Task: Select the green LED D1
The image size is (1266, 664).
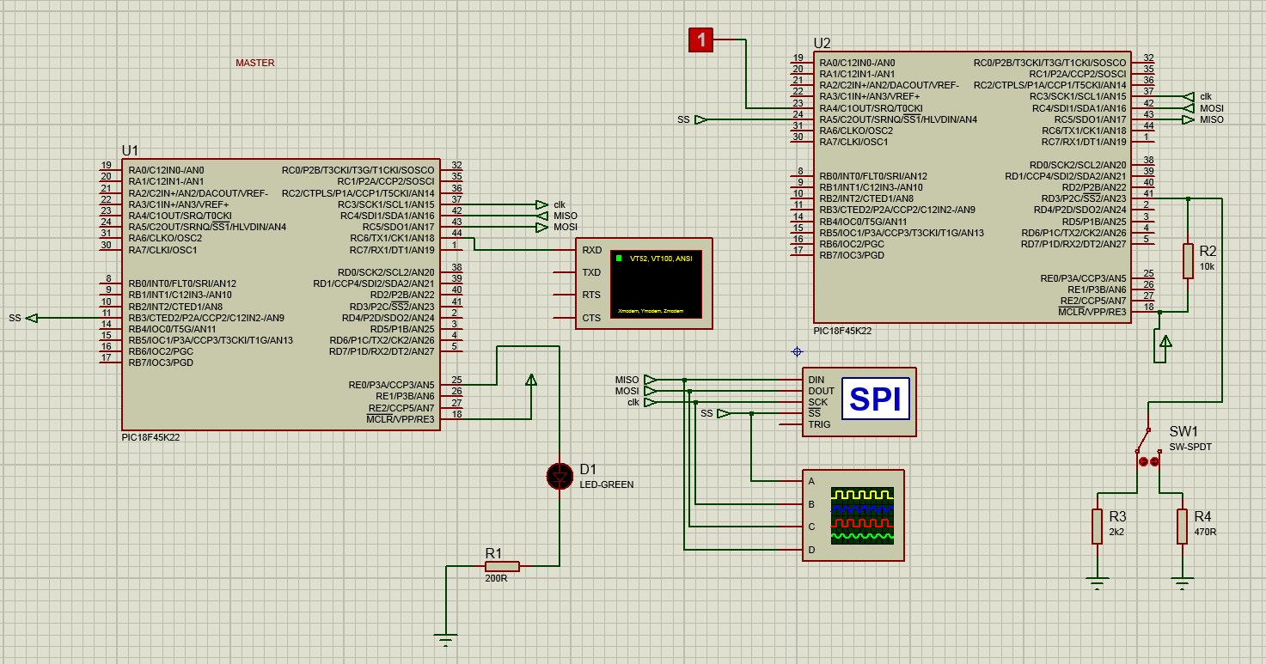Action: click(x=560, y=475)
